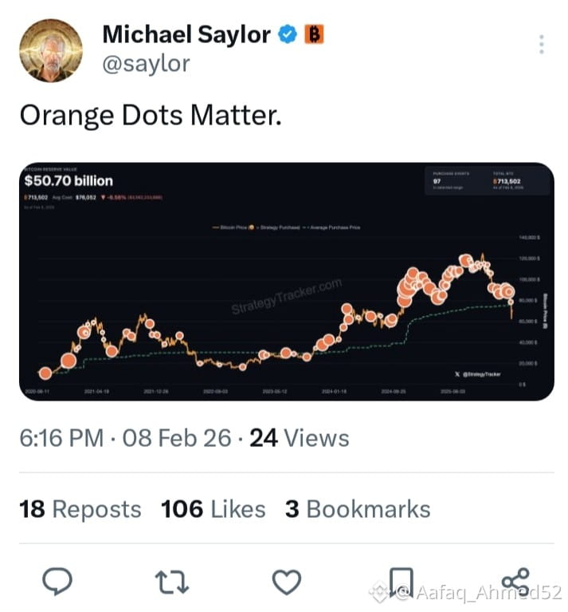Screen dimensions: 568x612
Task: Click the Orange Dots Matter tweet text
Action: coord(151,116)
